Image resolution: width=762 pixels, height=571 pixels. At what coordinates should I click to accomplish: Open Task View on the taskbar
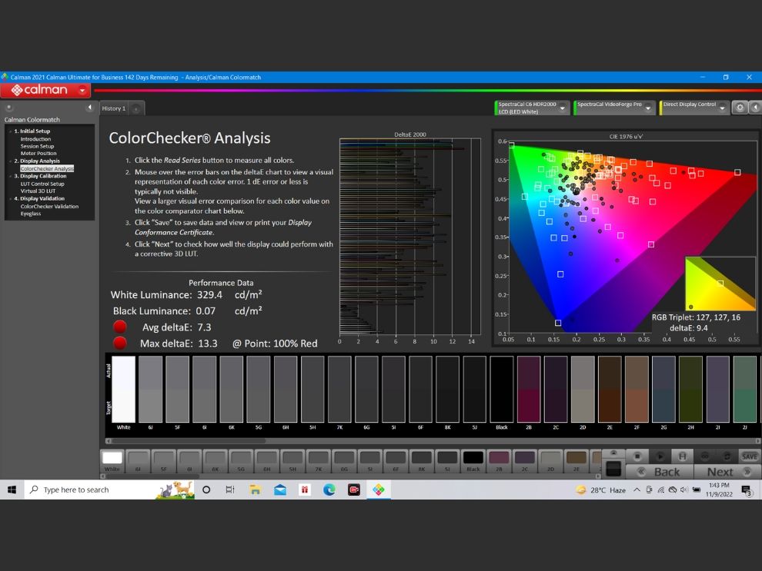(x=230, y=490)
